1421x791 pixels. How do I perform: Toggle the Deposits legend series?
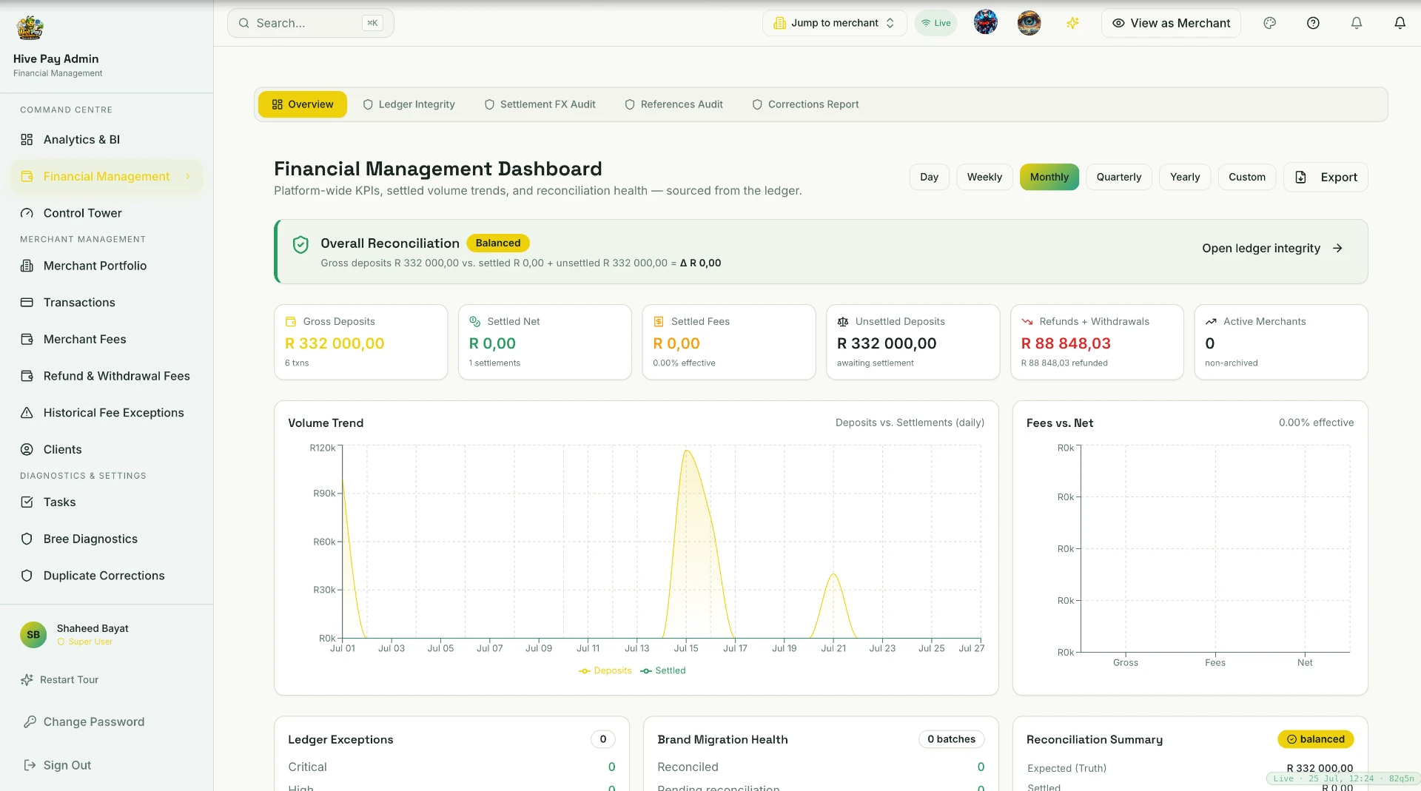pyautogui.click(x=605, y=670)
